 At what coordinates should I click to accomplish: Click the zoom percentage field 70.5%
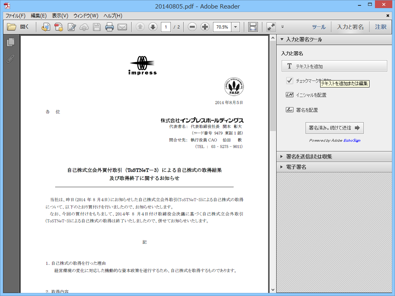click(x=222, y=27)
